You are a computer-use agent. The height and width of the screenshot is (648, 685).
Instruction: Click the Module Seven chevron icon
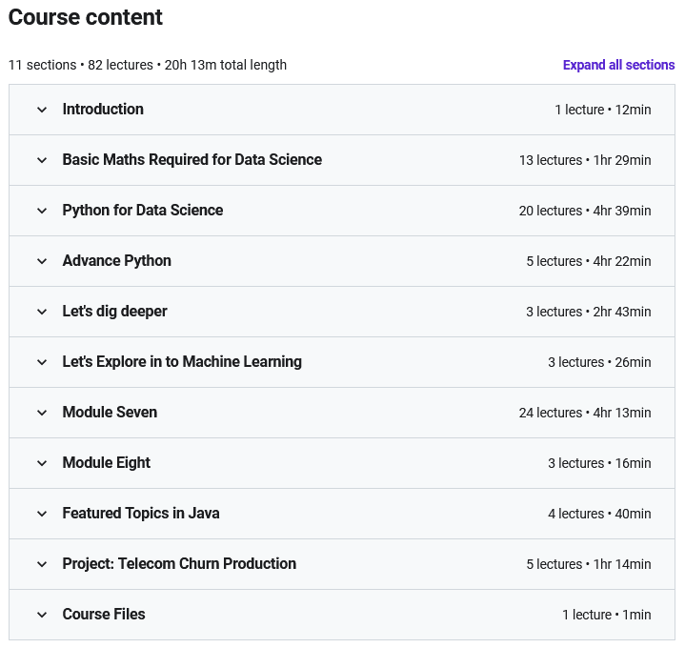pyautogui.click(x=42, y=413)
